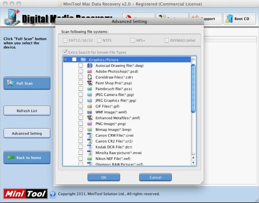The image size is (259, 203).
Task: Click the scrollbar up arrow in file list
Action: click(193, 158)
